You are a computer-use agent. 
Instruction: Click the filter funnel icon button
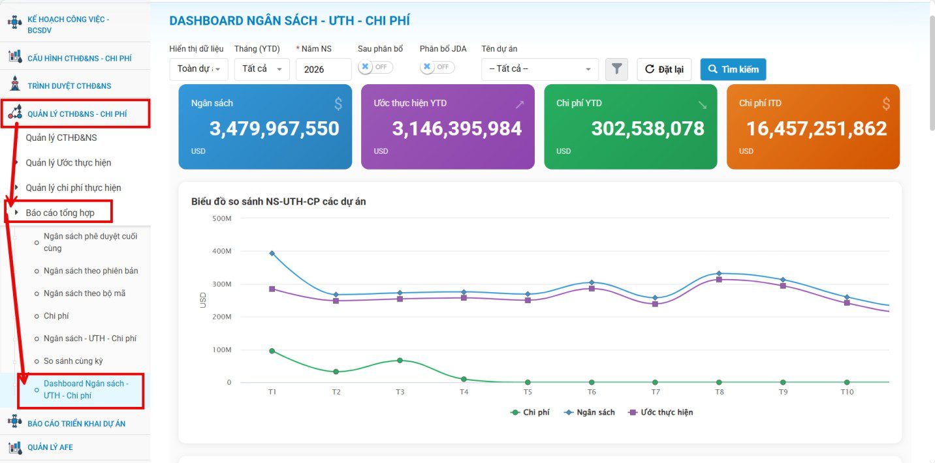[616, 69]
